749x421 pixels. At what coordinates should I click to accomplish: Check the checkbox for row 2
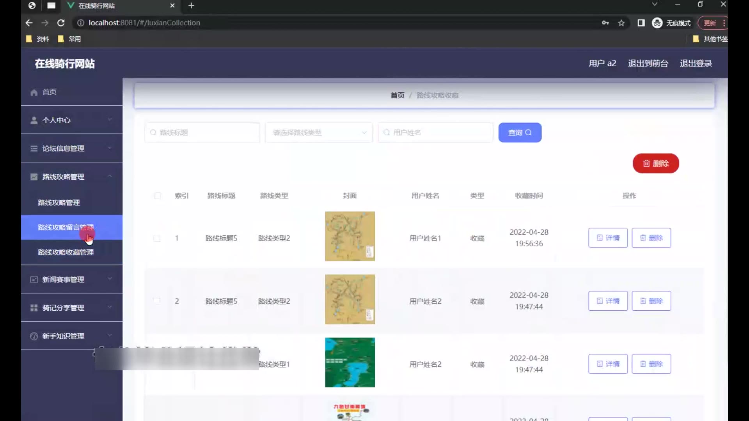(157, 301)
